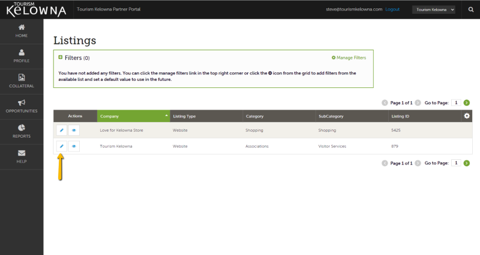The width and height of the screenshot is (480, 255).
Task: Click the top previous page arrow
Action: [385, 103]
